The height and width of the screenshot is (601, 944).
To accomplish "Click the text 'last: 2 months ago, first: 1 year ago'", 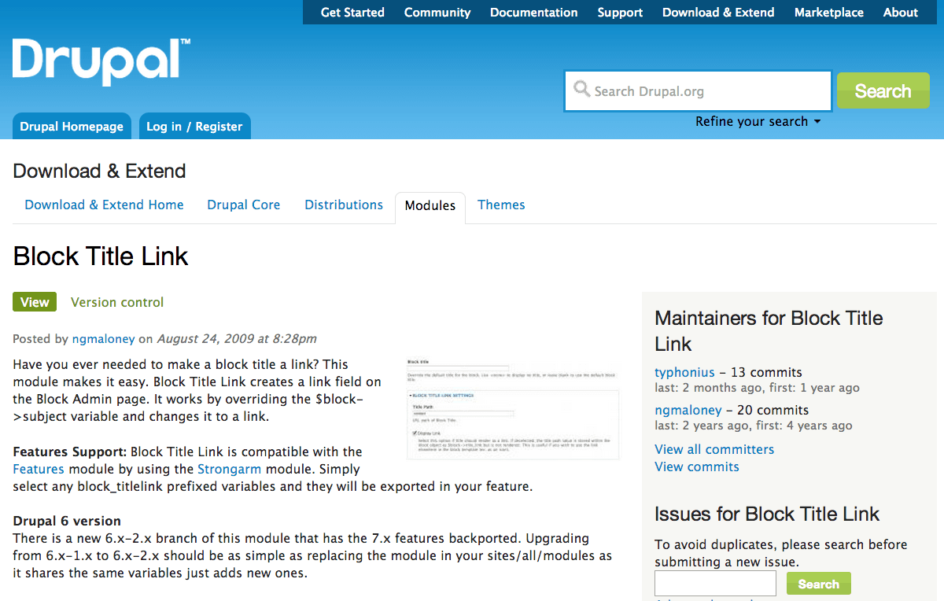I will tap(757, 388).
